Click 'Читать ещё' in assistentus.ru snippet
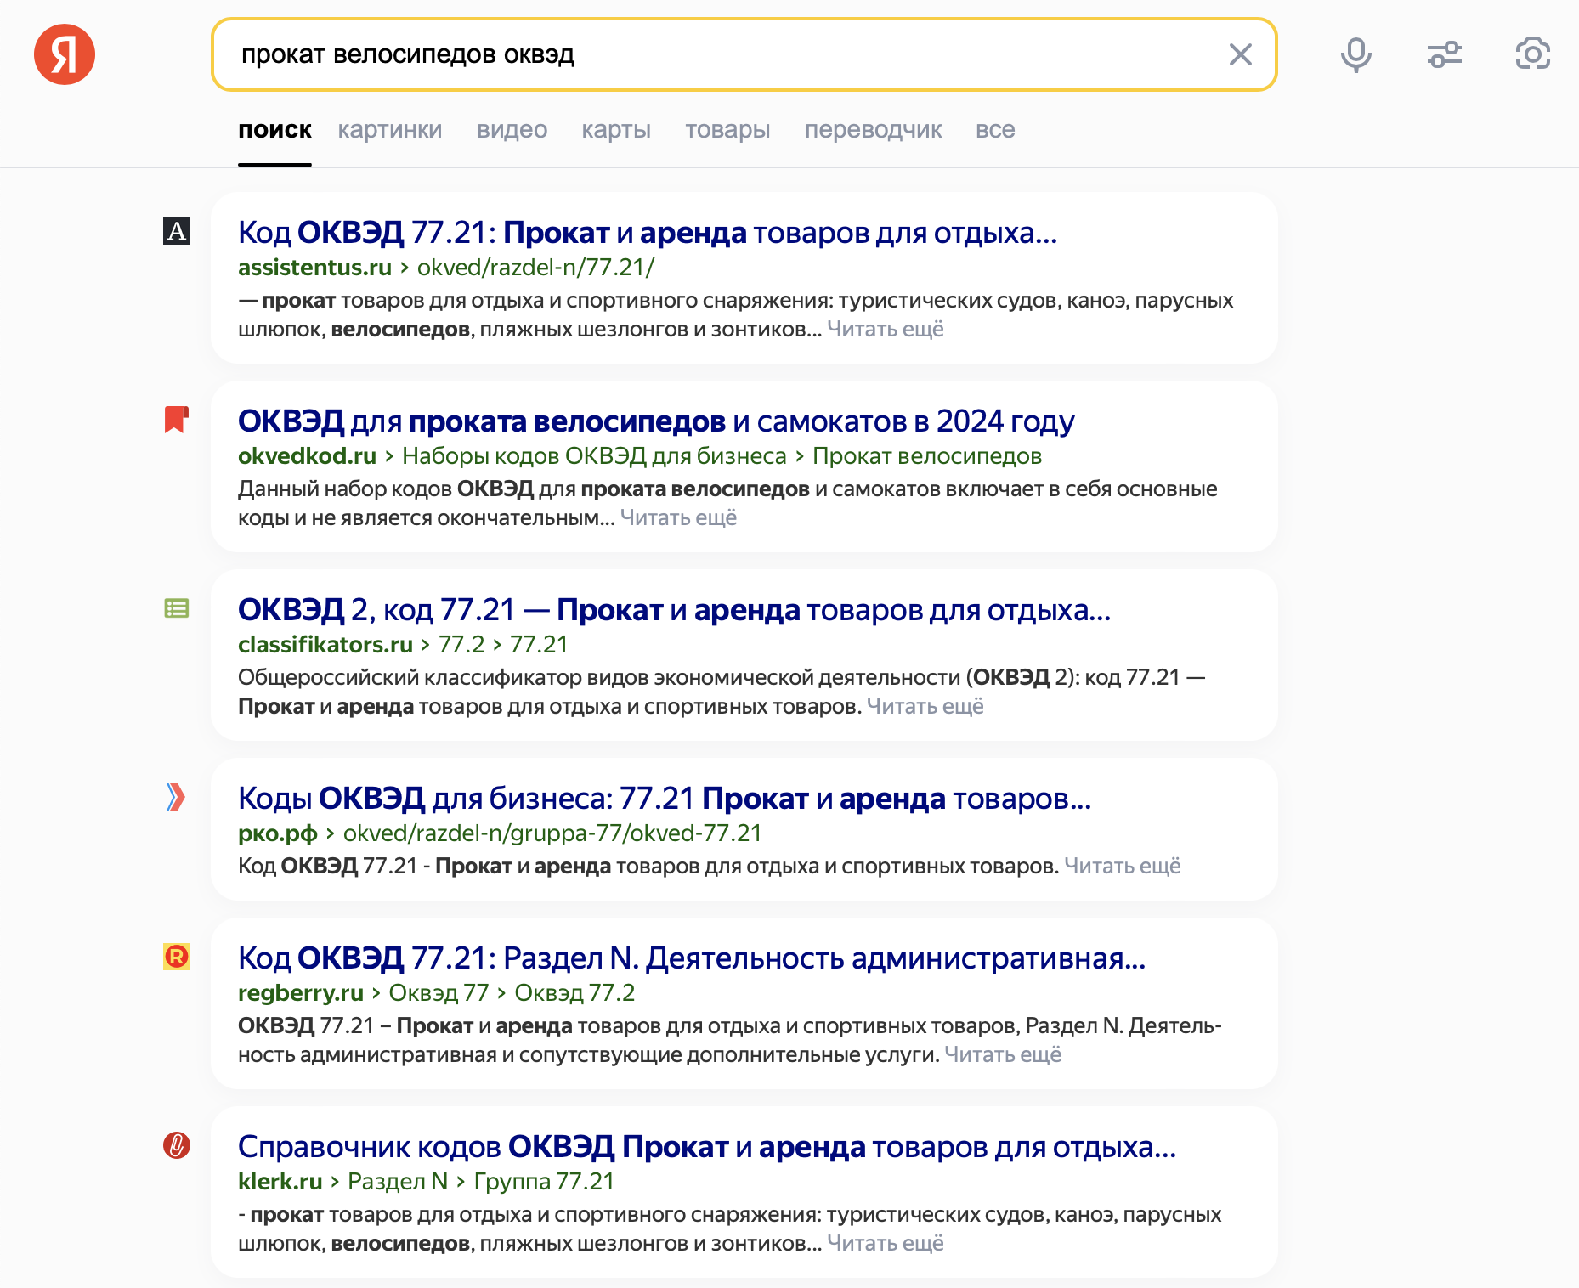The image size is (1579, 1288). 886,329
